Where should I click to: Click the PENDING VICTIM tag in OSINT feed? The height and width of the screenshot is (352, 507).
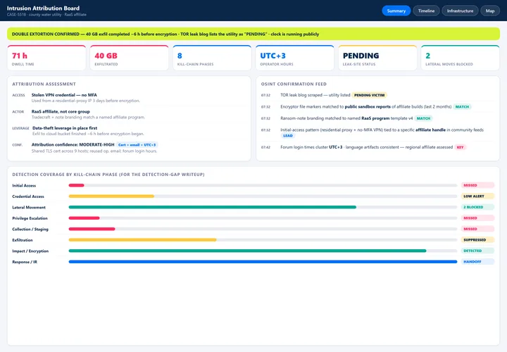click(x=369, y=95)
